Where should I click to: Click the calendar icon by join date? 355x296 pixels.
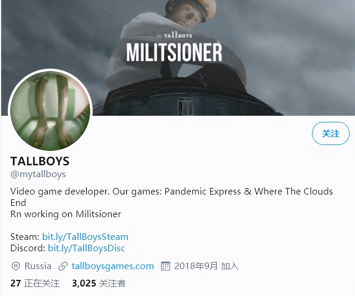pyautogui.click(x=165, y=266)
